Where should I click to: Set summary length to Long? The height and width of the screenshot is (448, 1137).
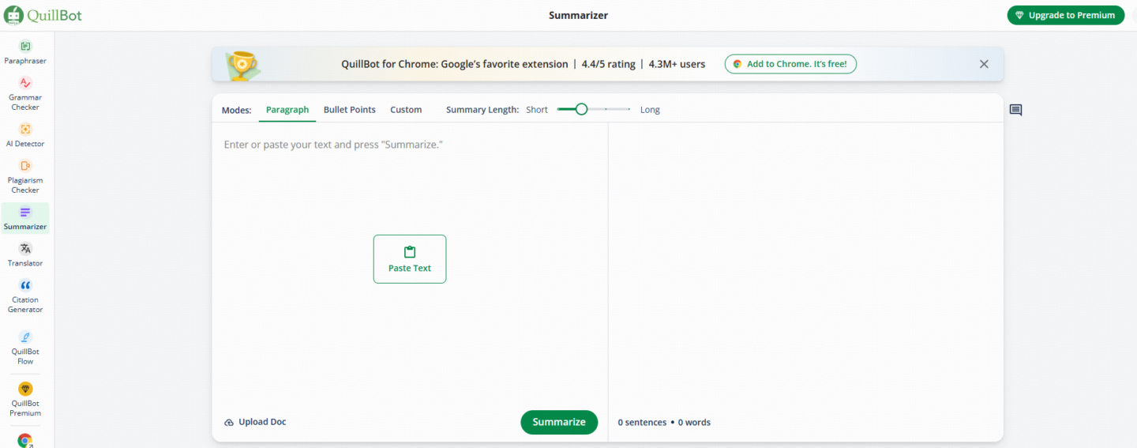coord(650,110)
